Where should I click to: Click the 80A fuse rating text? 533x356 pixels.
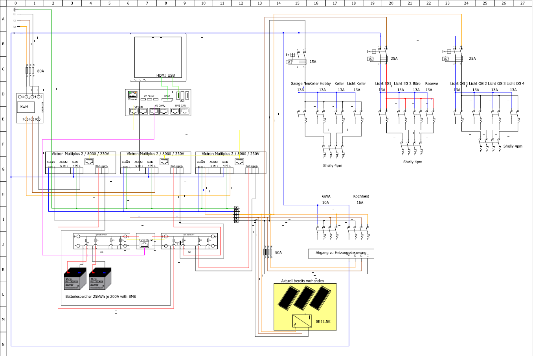(41, 71)
